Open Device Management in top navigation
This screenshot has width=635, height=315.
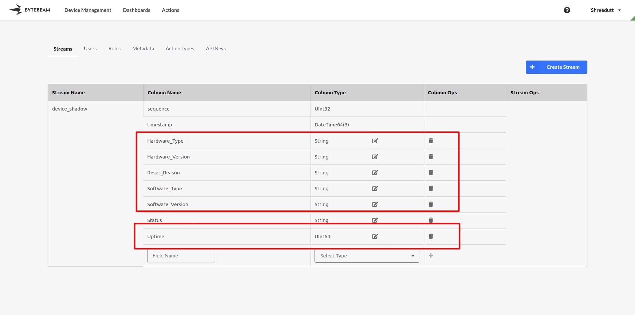click(88, 10)
